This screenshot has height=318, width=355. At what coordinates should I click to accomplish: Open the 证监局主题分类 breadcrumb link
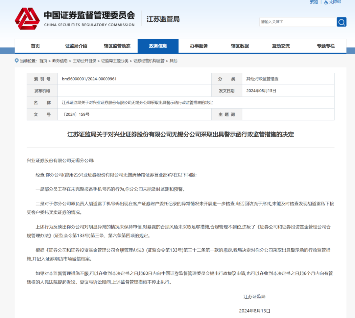point(115,61)
